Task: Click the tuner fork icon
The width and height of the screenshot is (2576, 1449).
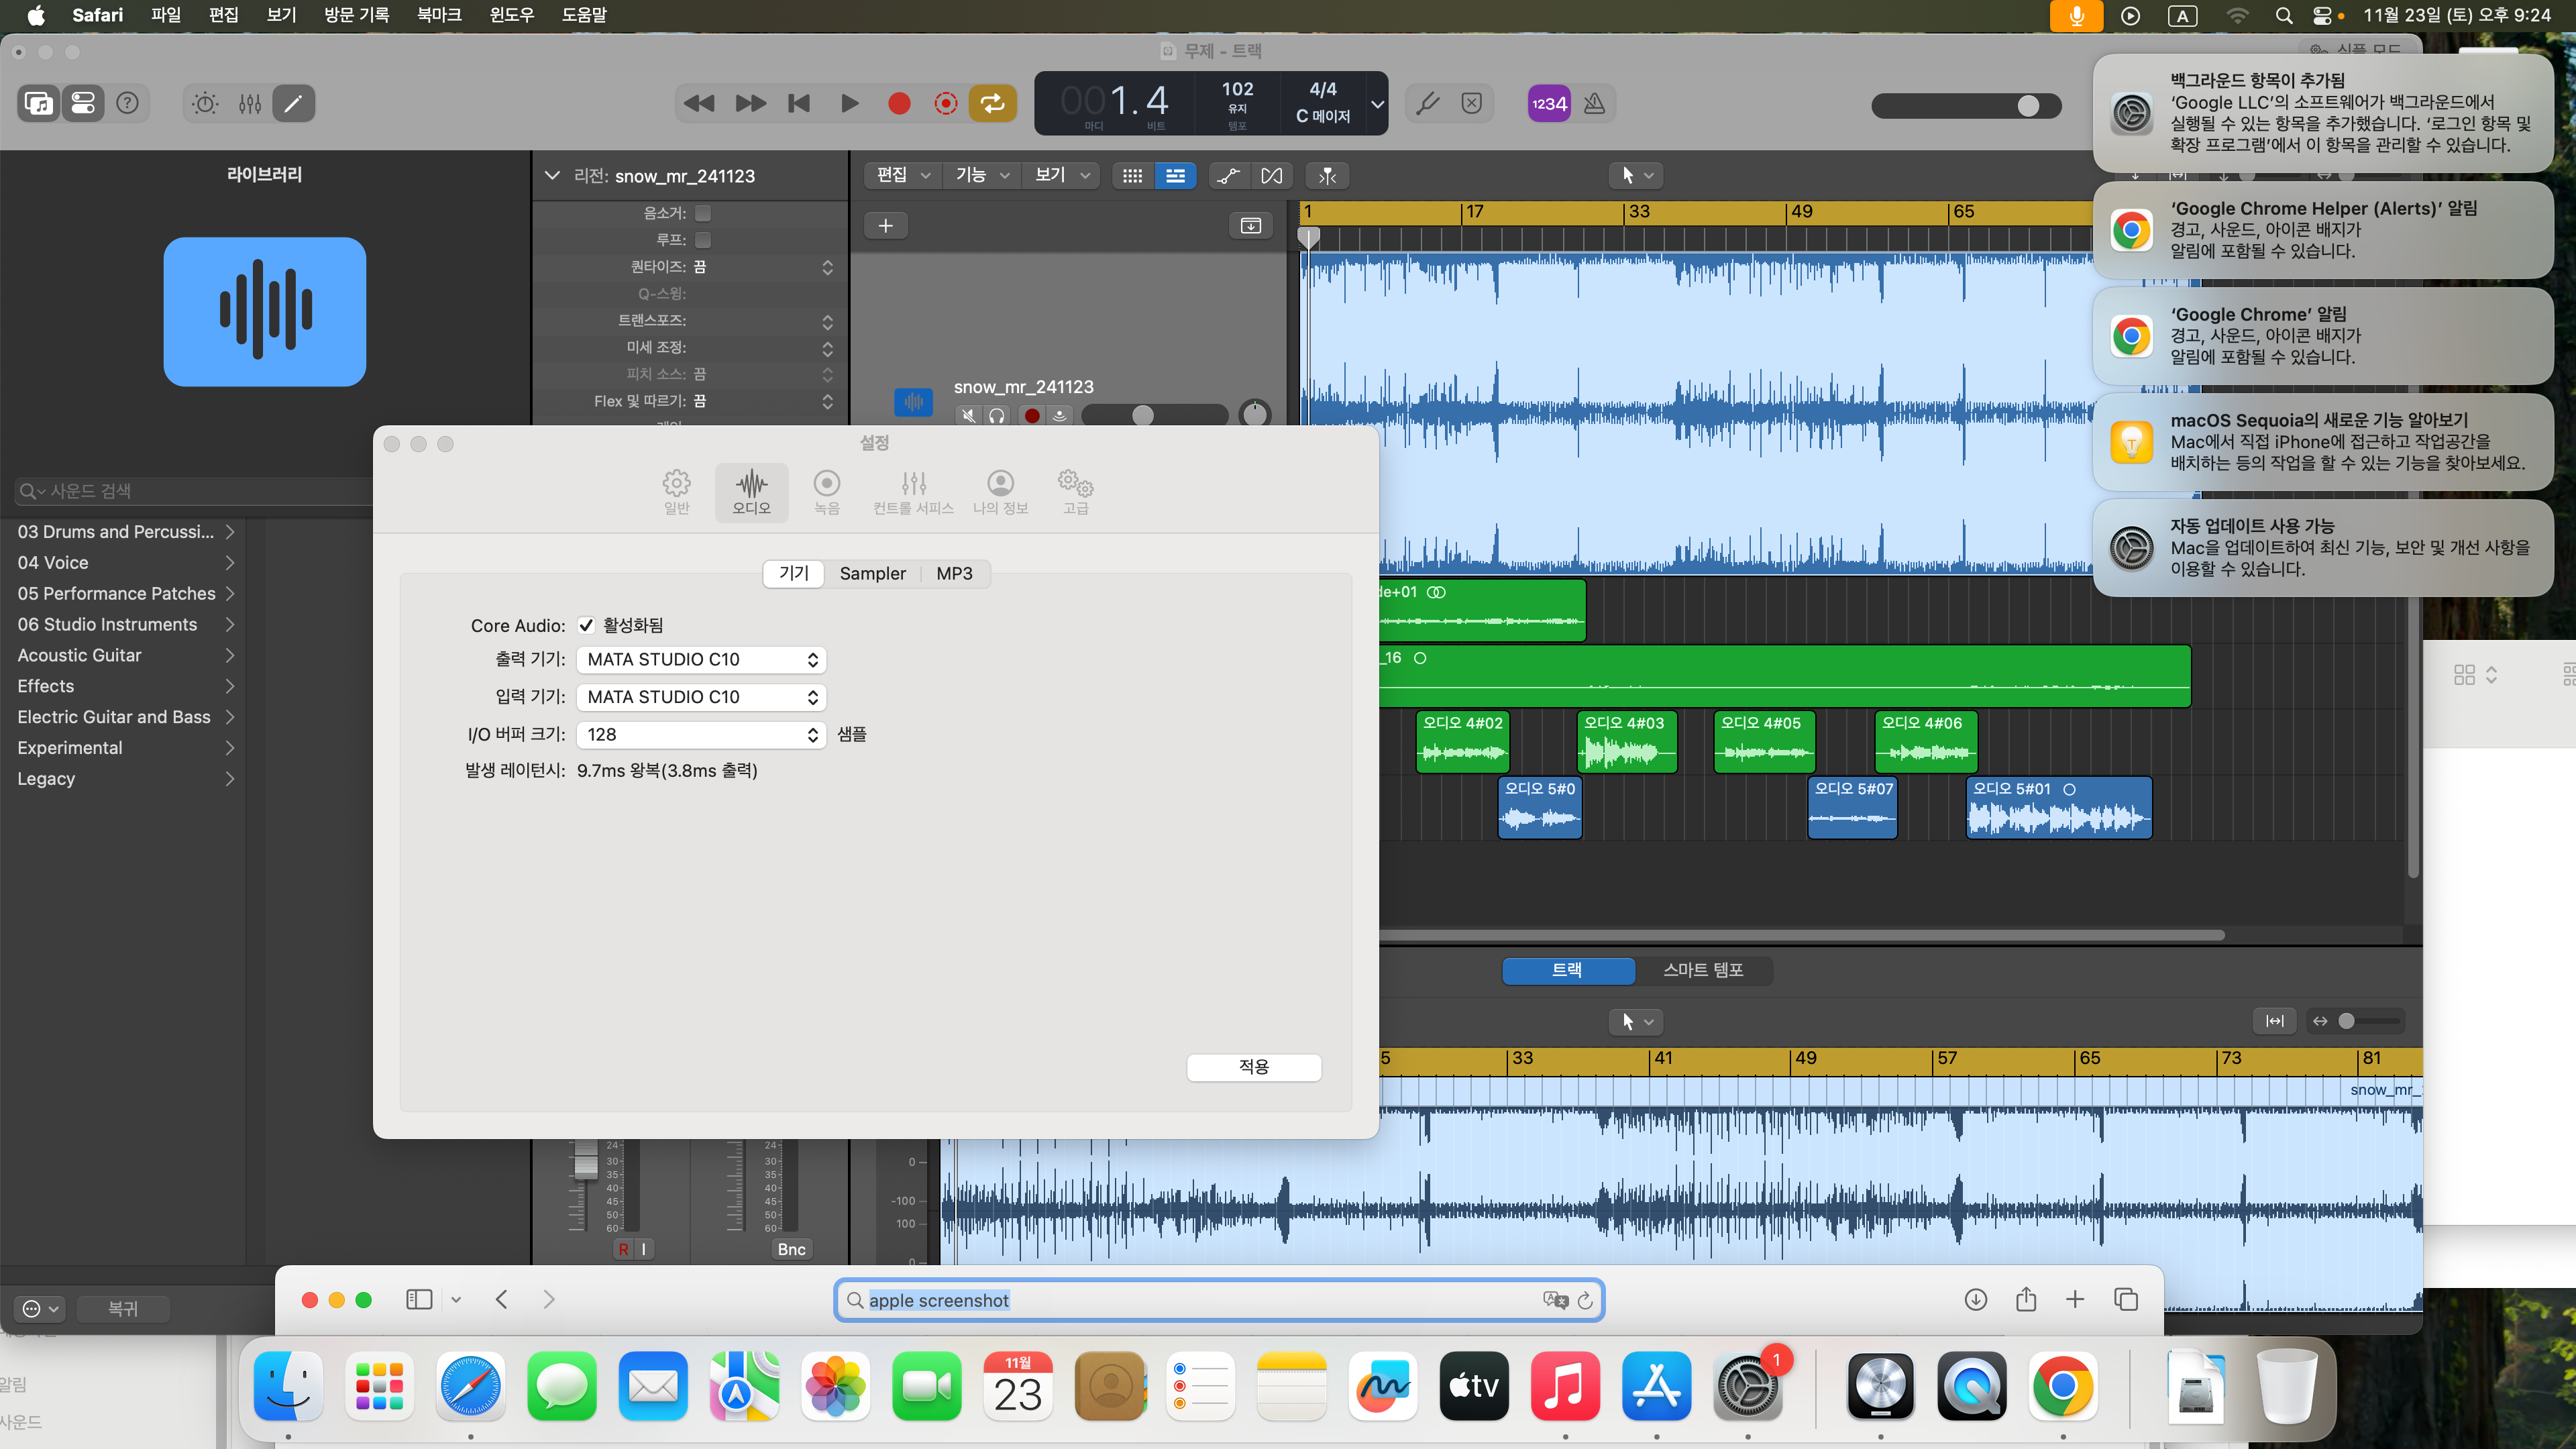Action: 1427,103
